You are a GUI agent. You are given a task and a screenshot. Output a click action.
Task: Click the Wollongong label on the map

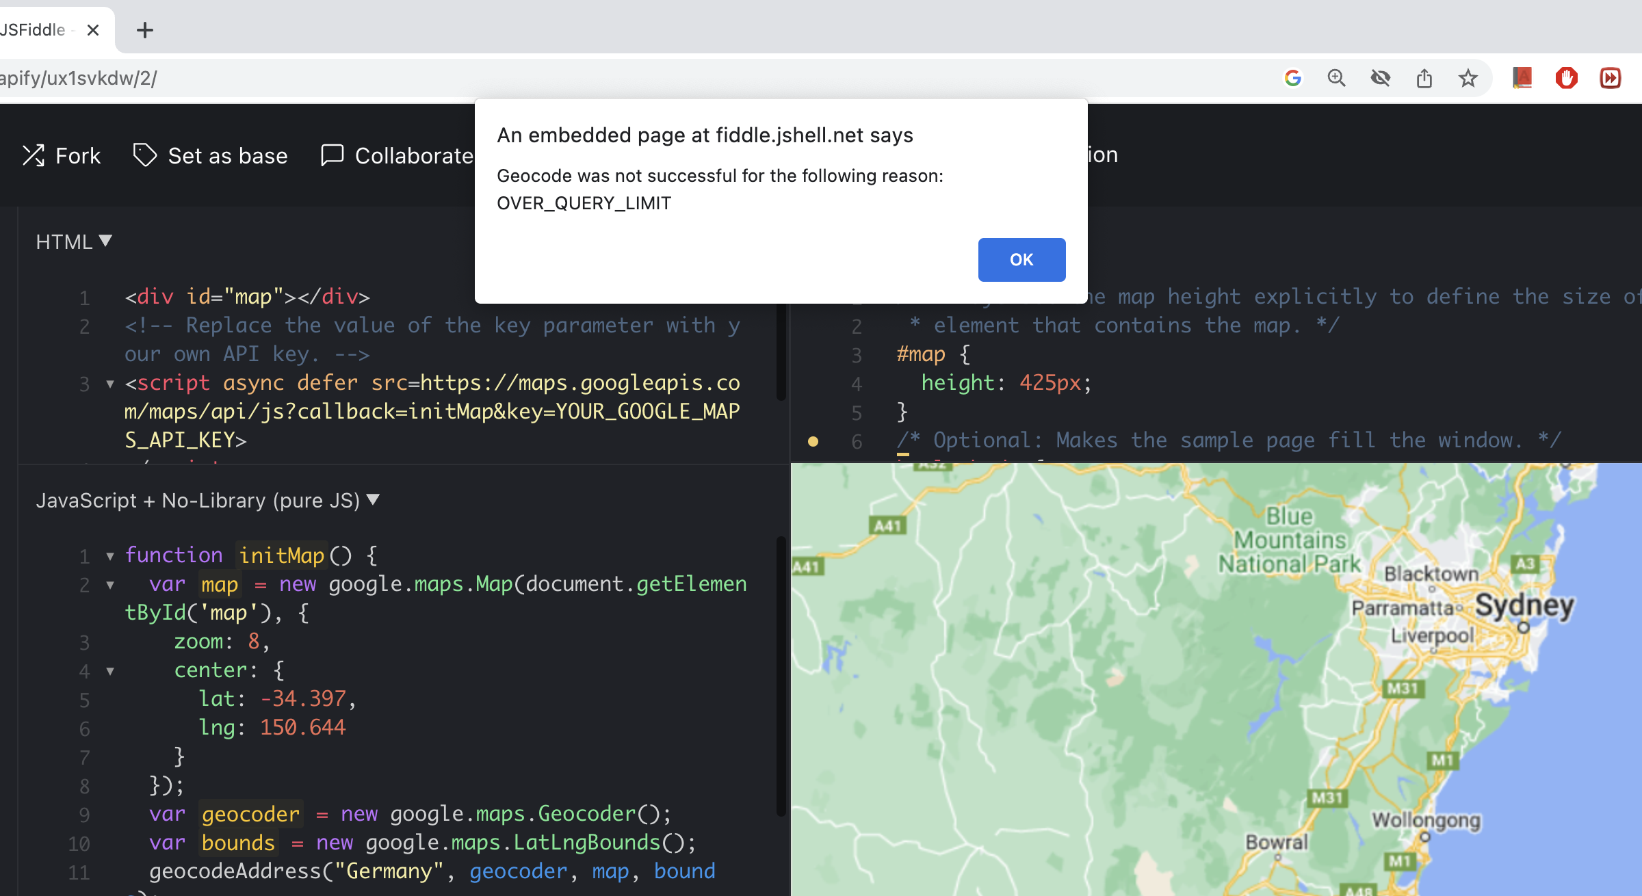pyautogui.click(x=1426, y=819)
